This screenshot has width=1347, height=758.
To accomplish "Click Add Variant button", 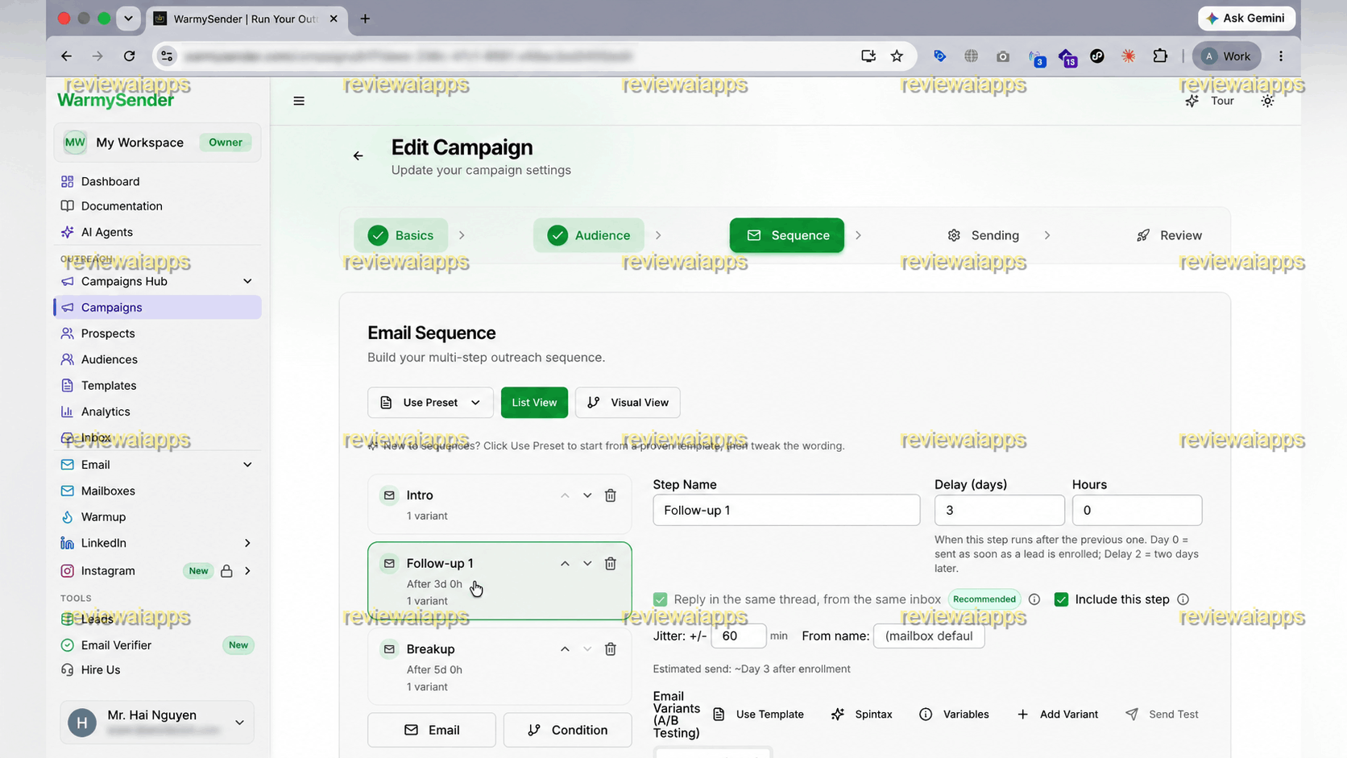I will pos(1057,715).
